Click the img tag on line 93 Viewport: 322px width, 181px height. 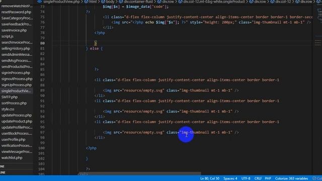pos(171,111)
